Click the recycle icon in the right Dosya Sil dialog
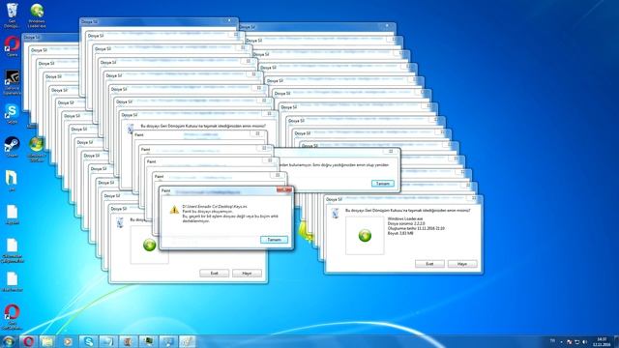Image resolution: width=619 pixels, height=348 pixels. click(336, 214)
